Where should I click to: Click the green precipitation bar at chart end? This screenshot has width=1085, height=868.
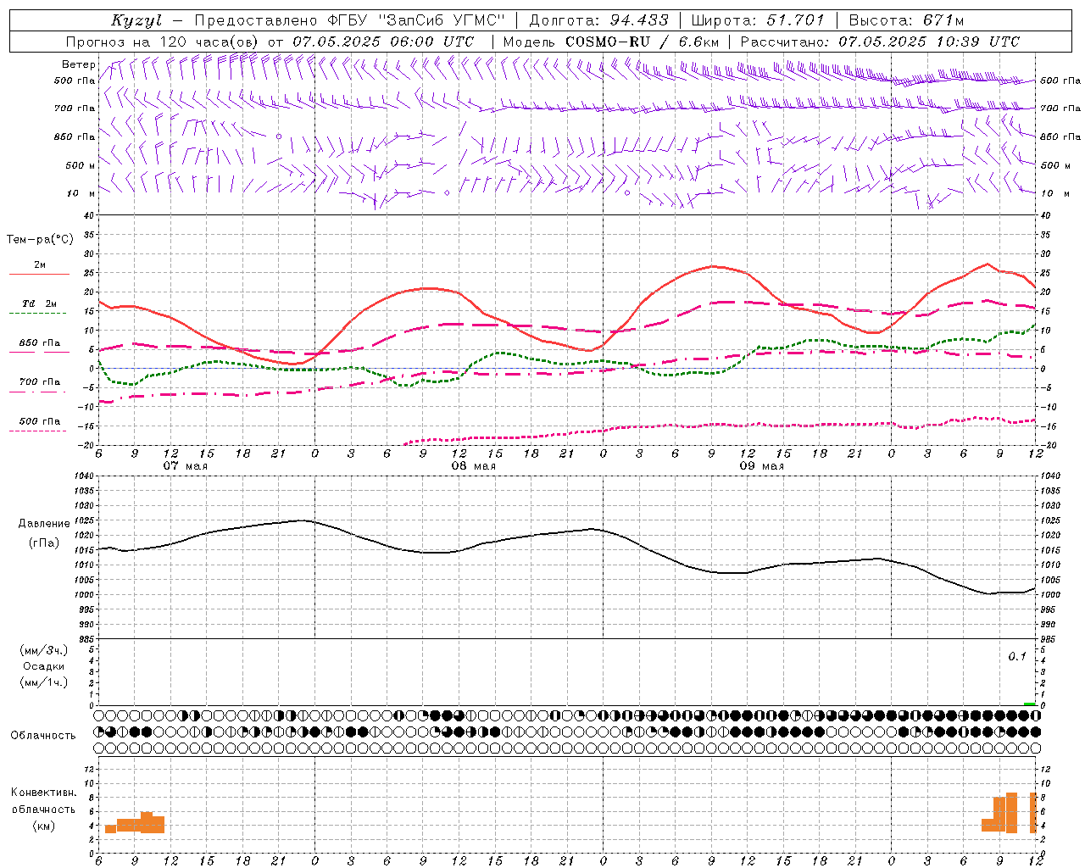[1029, 704]
